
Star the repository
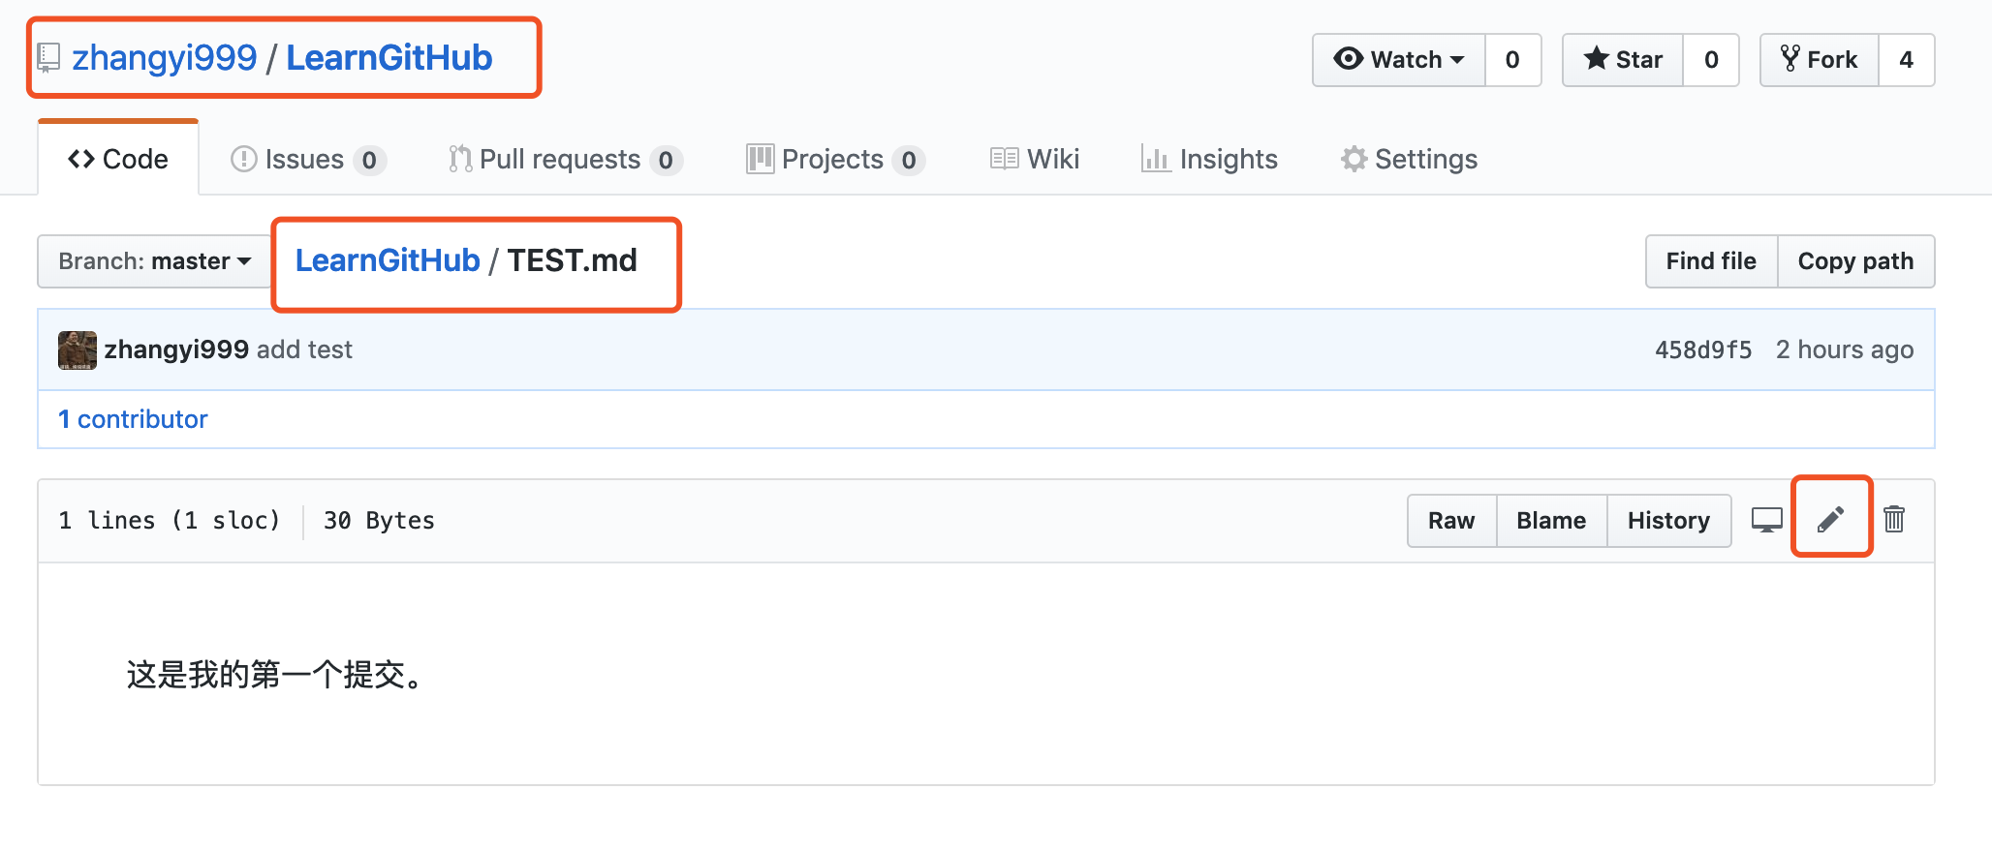click(1623, 60)
